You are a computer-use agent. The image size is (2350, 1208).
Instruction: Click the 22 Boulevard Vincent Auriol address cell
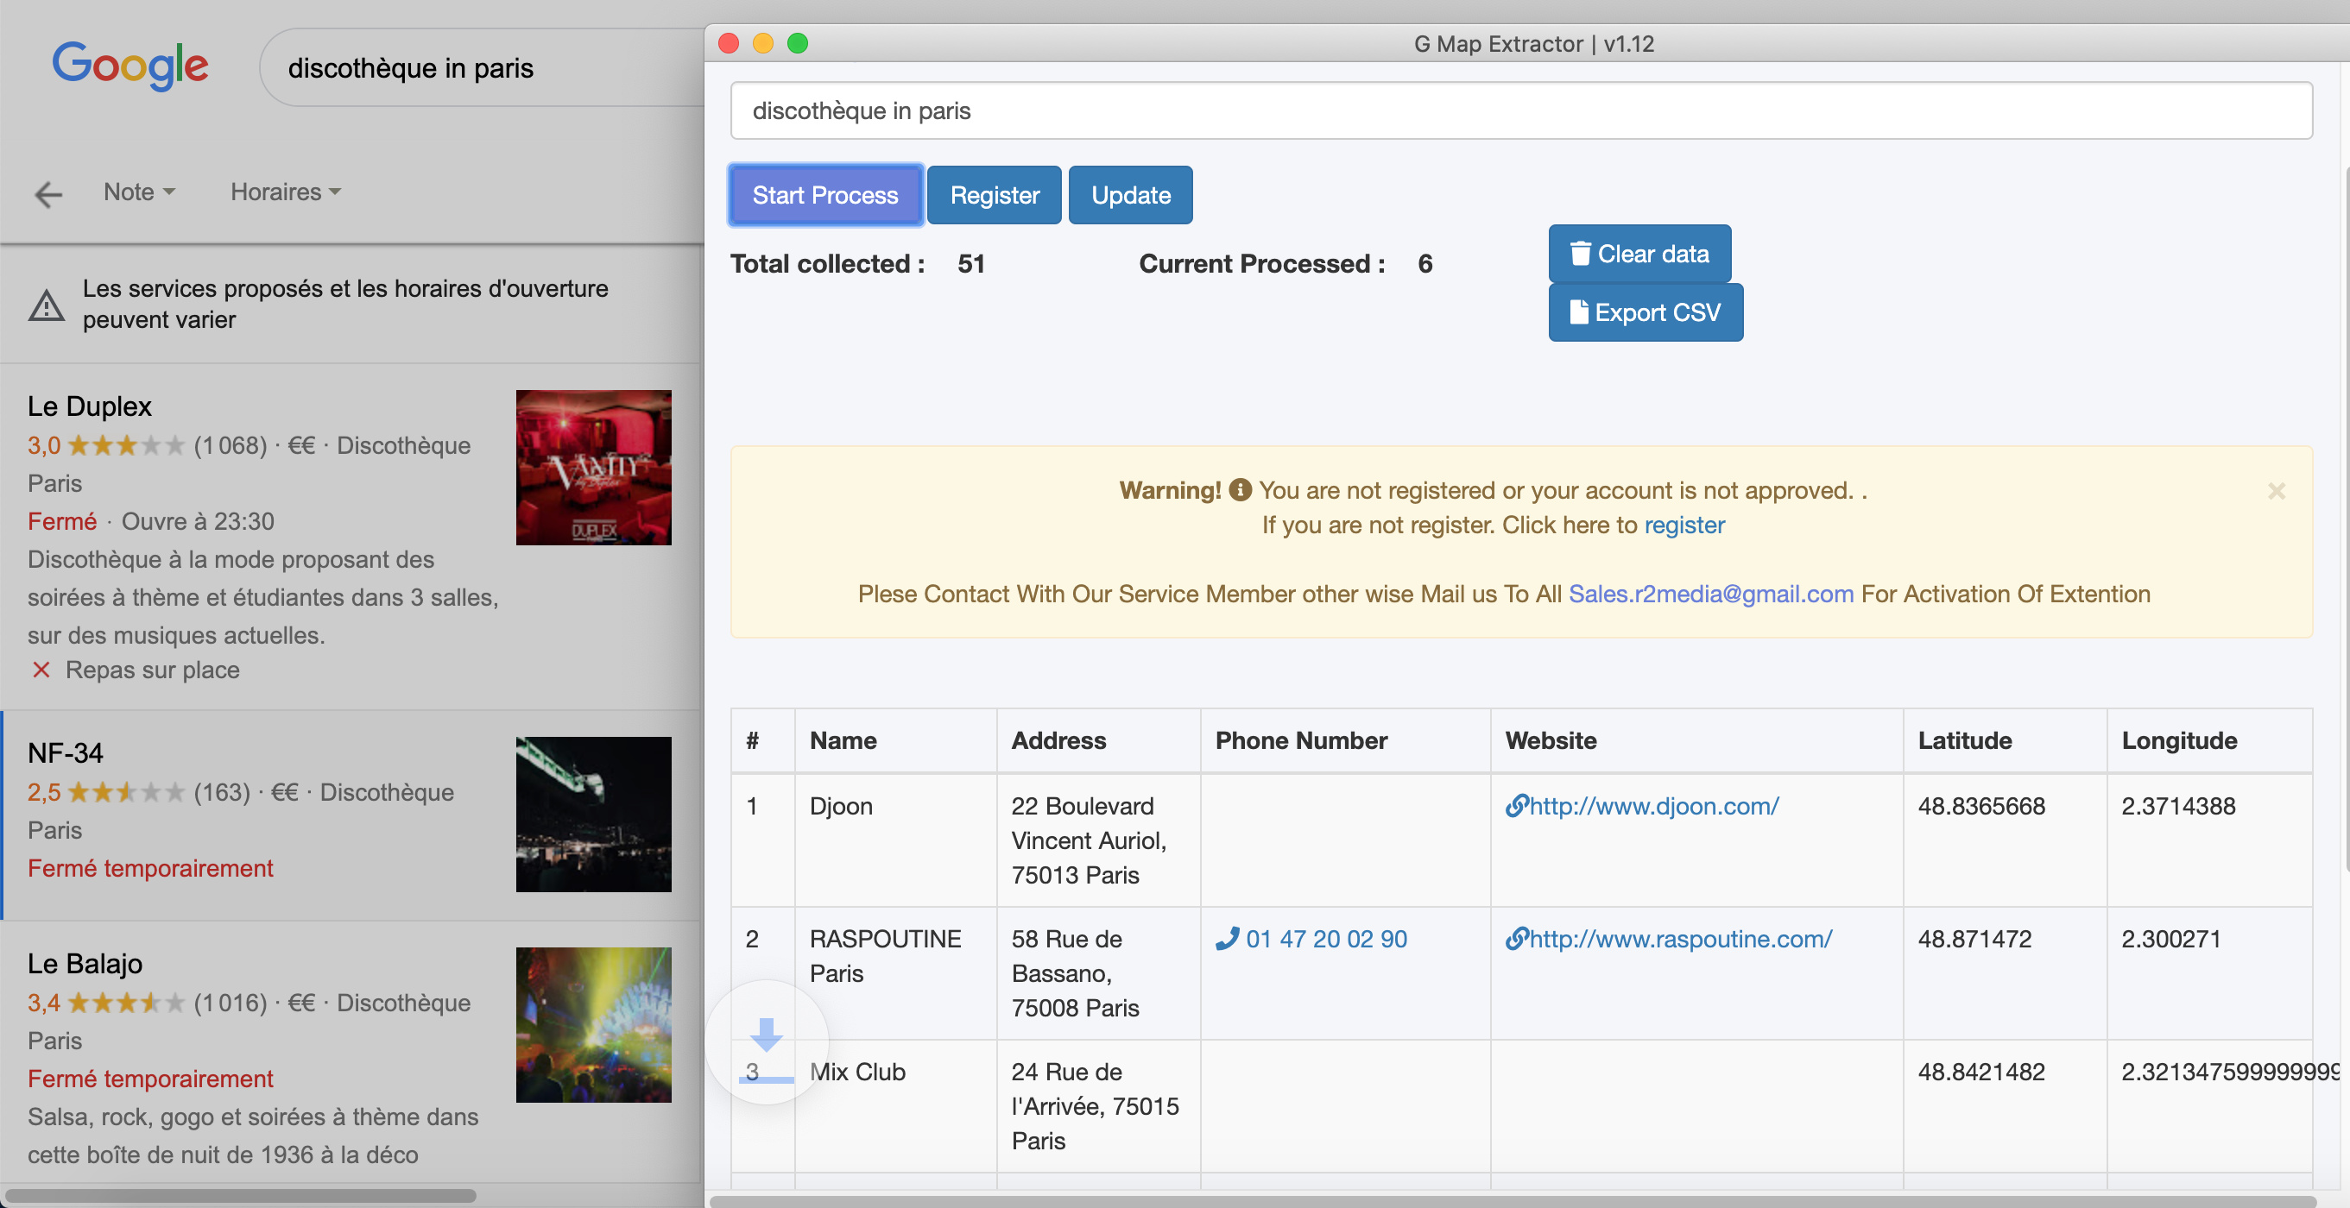tap(1098, 840)
